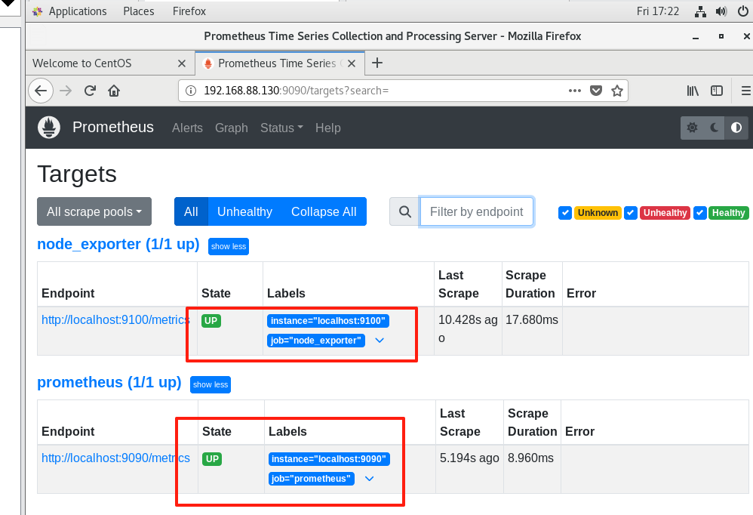Open the Firefox hamburger menu

tap(745, 91)
